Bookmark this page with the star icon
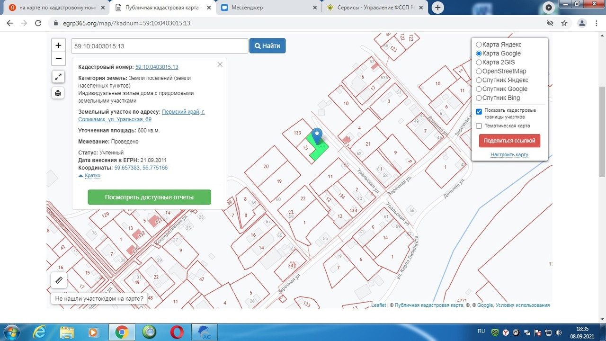Image resolution: width=606 pixels, height=341 pixels. [564, 23]
